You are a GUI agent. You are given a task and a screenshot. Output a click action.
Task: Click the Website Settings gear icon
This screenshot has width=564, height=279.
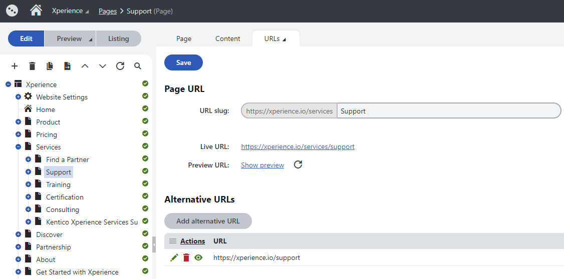click(x=28, y=96)
